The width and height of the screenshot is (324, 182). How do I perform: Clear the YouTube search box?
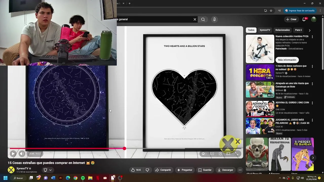(195, 19)
